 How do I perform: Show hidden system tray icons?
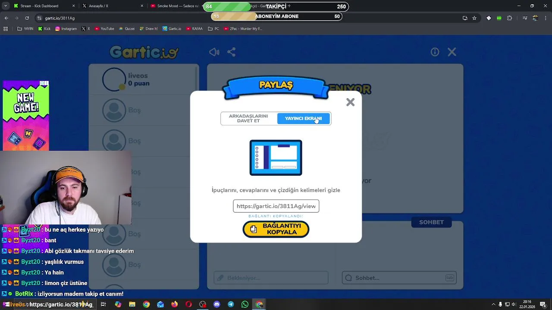click(494, 304)
